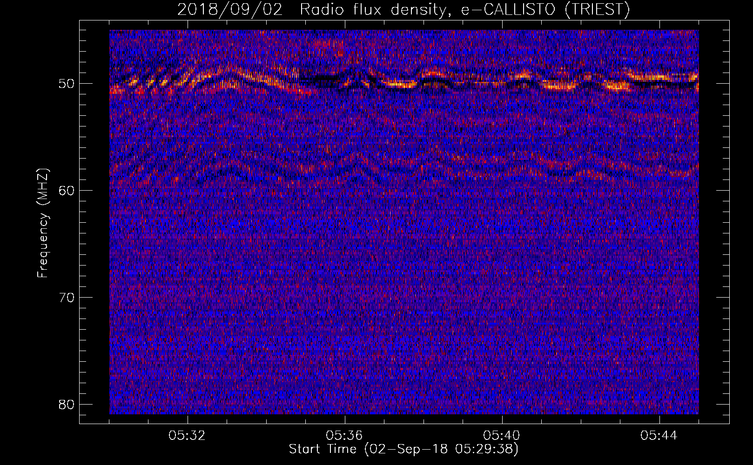Click the wavy dark band near 58 MHz
The width and height of the screenshot is (753, 465).
404,170
